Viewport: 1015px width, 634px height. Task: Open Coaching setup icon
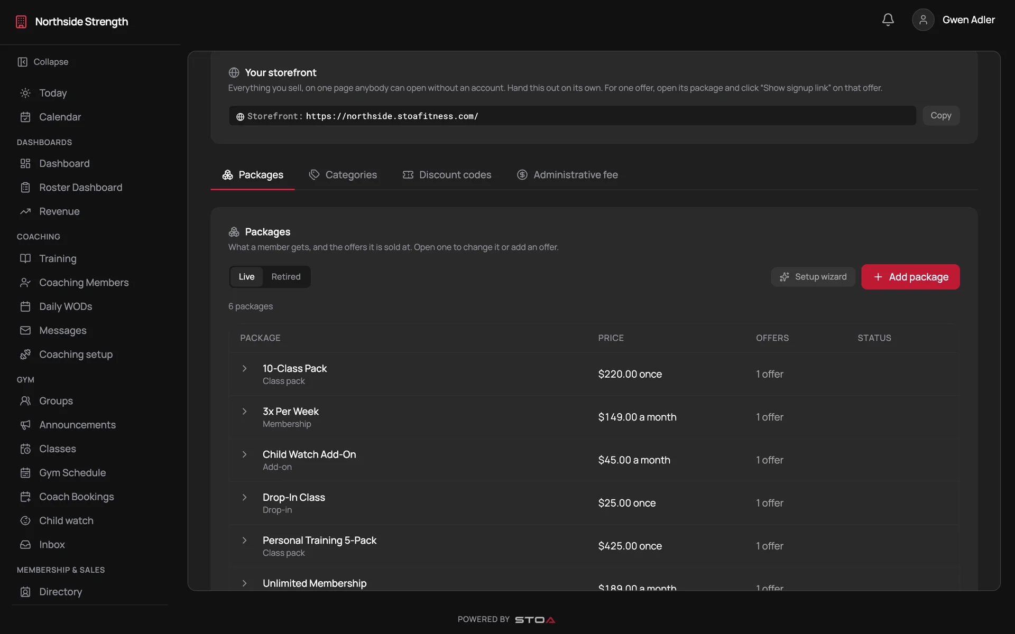(x=25, y=355)
